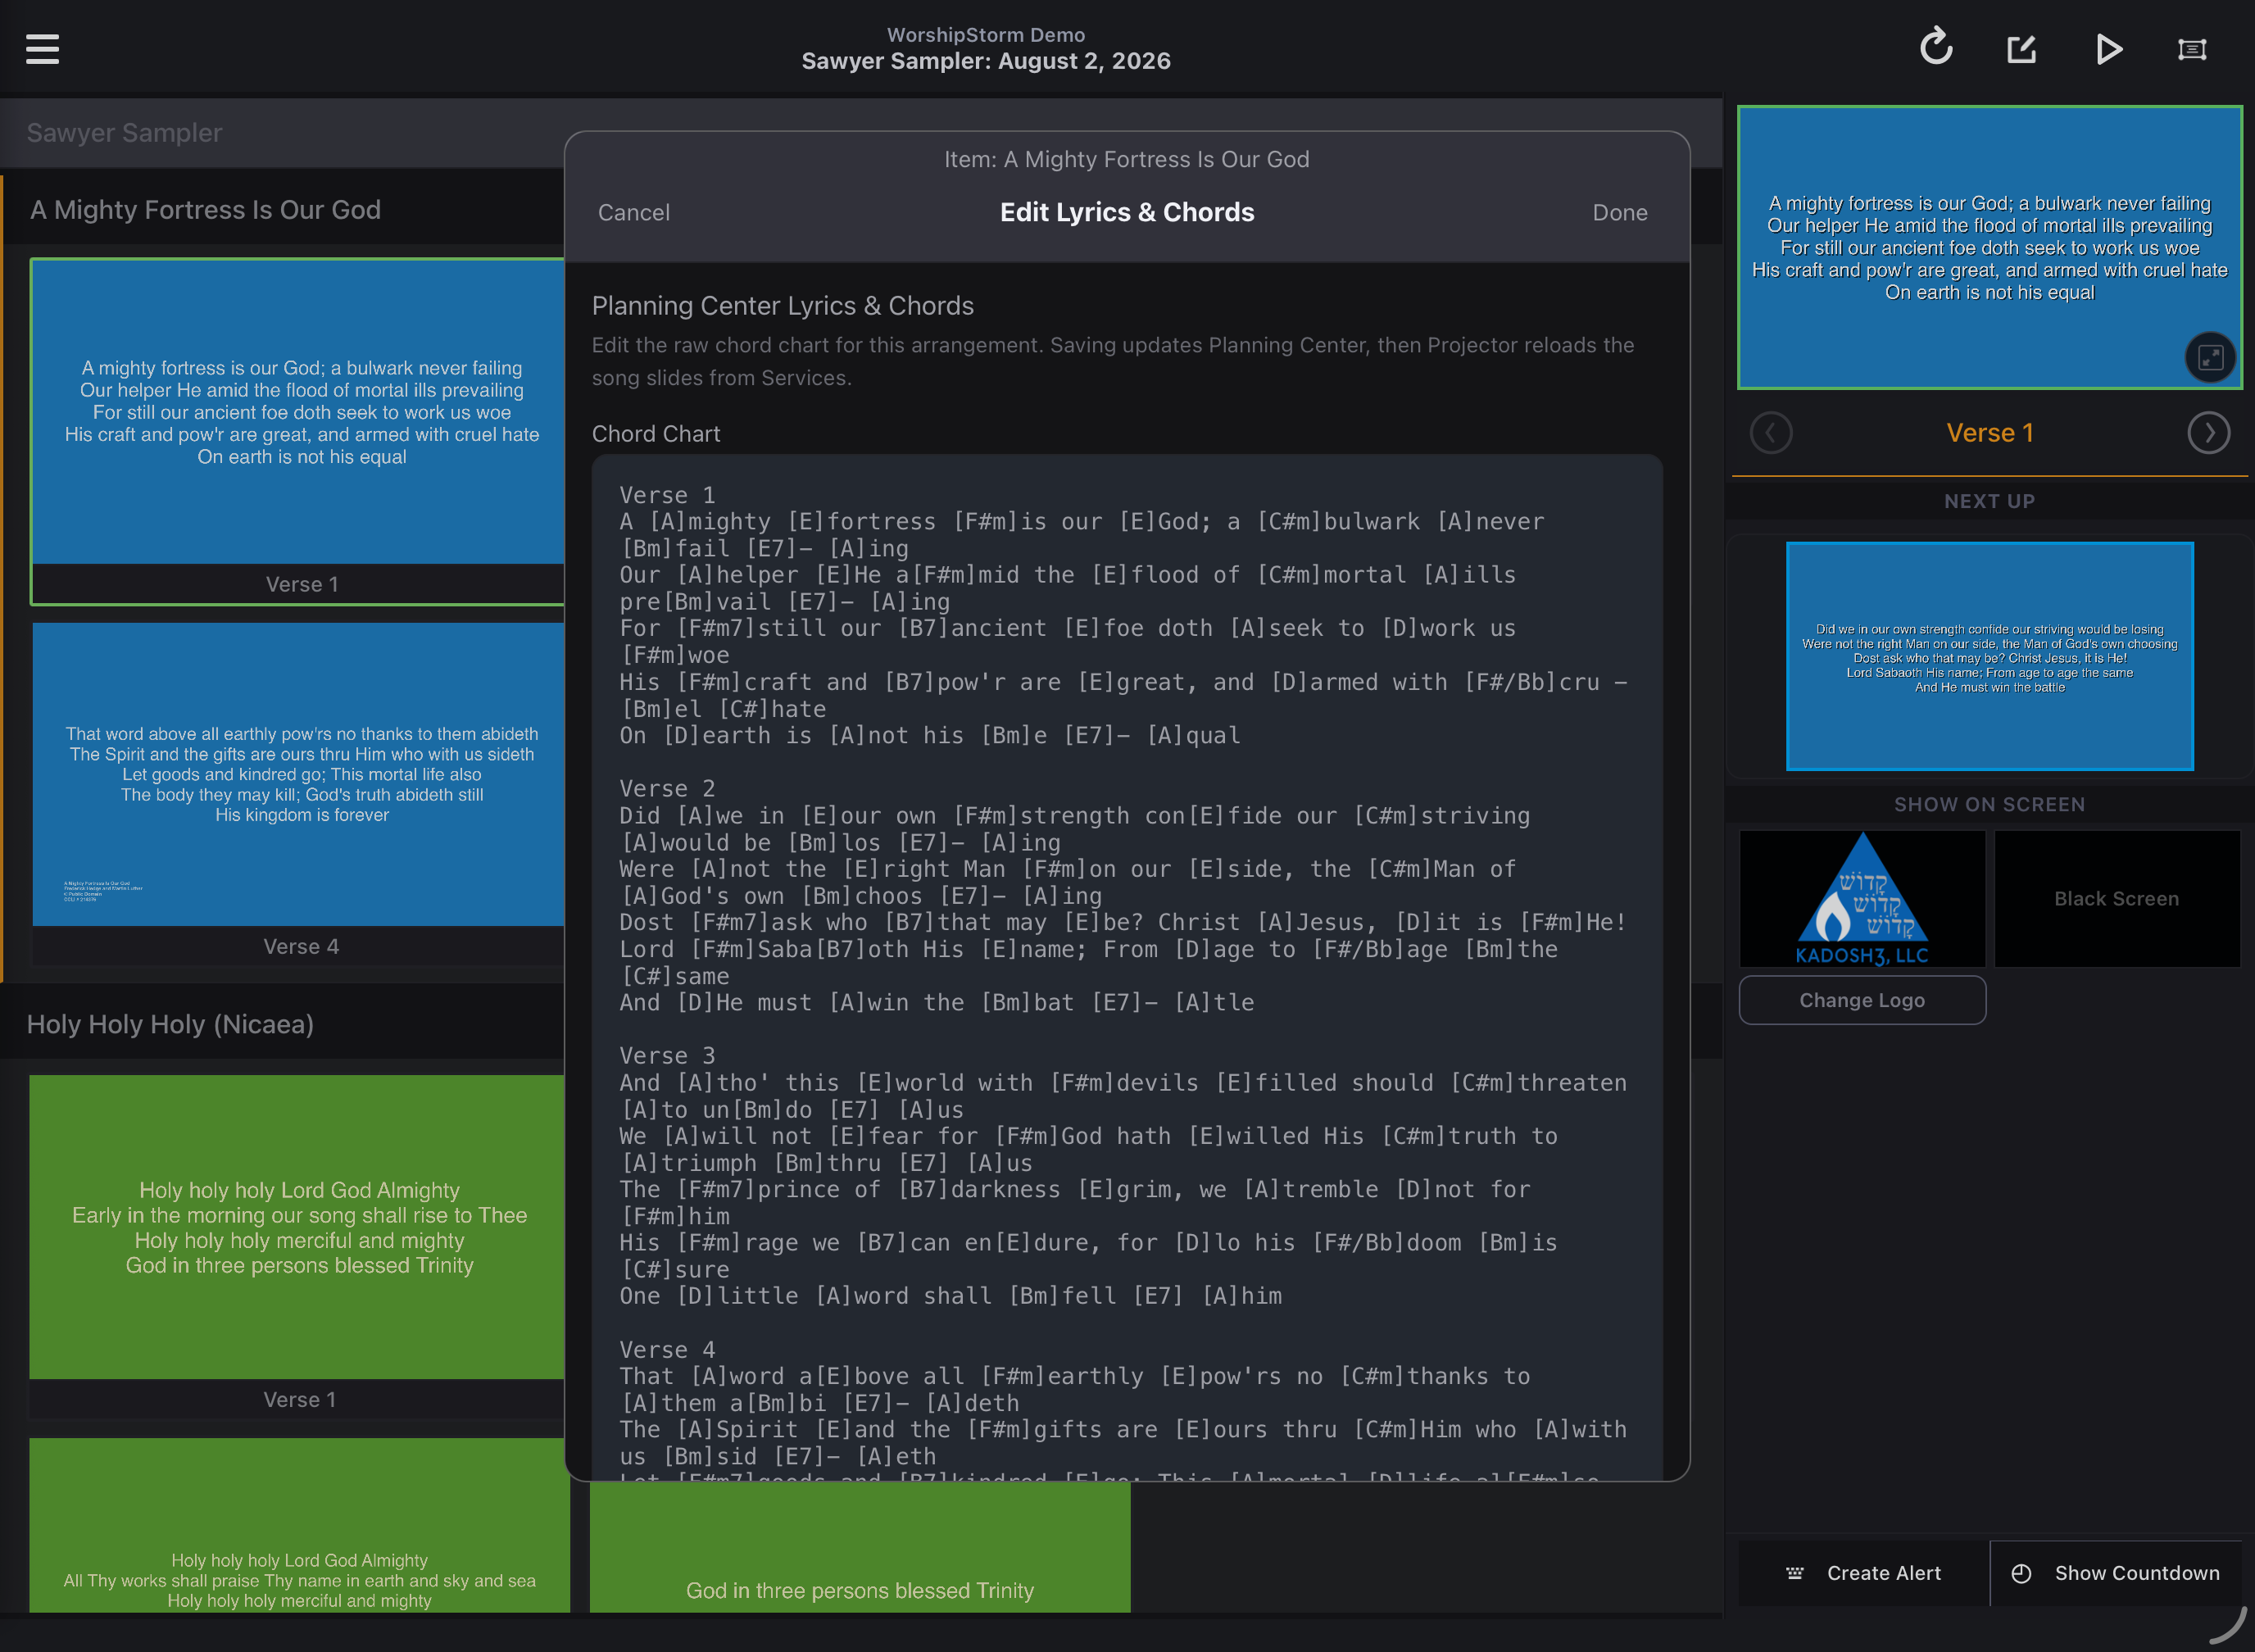The height and width of the screenshot is (1652, 2255).
Task: Click the clock icon beside Show Countdown
Action: (x=2021, y=1573)
